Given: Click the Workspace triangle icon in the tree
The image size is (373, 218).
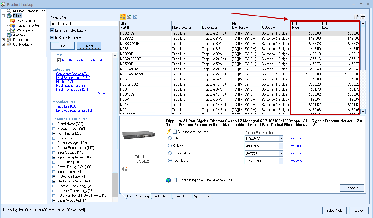Looking at the screenshot, I should point(13,30).
